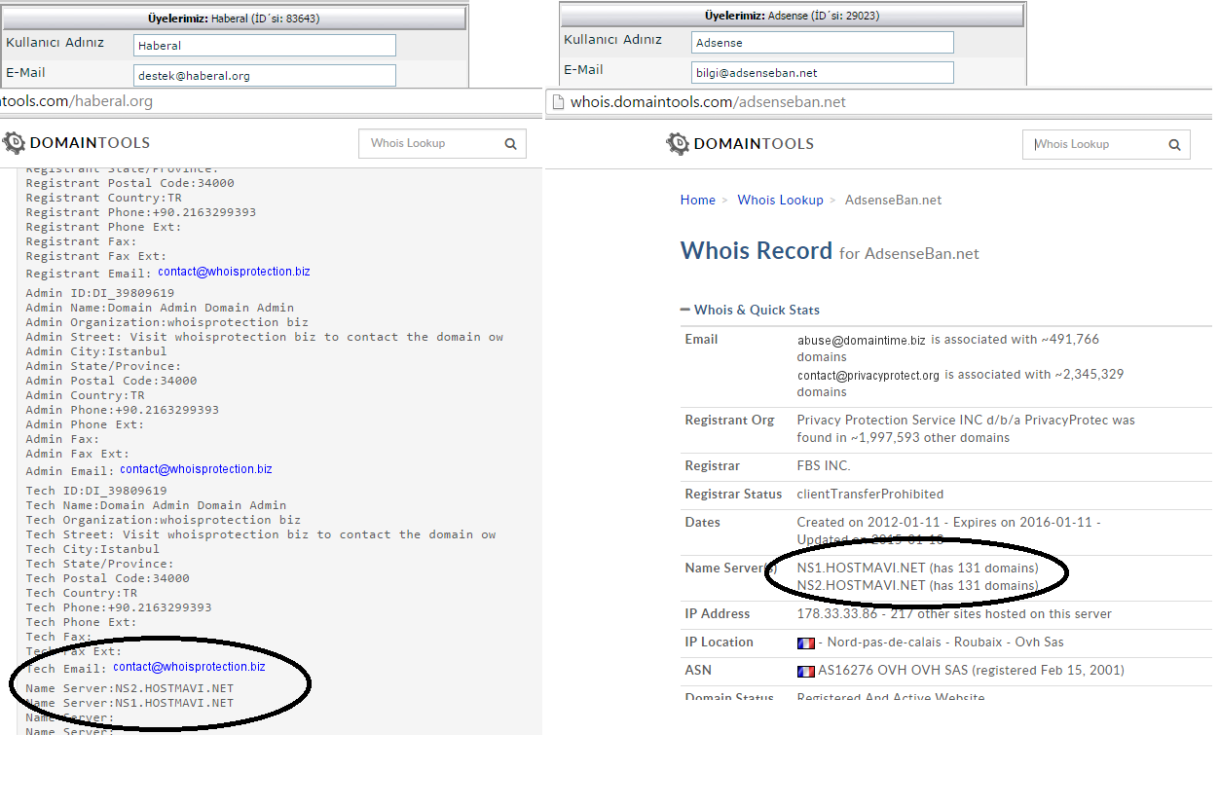The image size is (1219, 808).
Task: Click the French flag next to Nord-pas-de-calais
Action: click(805, 643)
